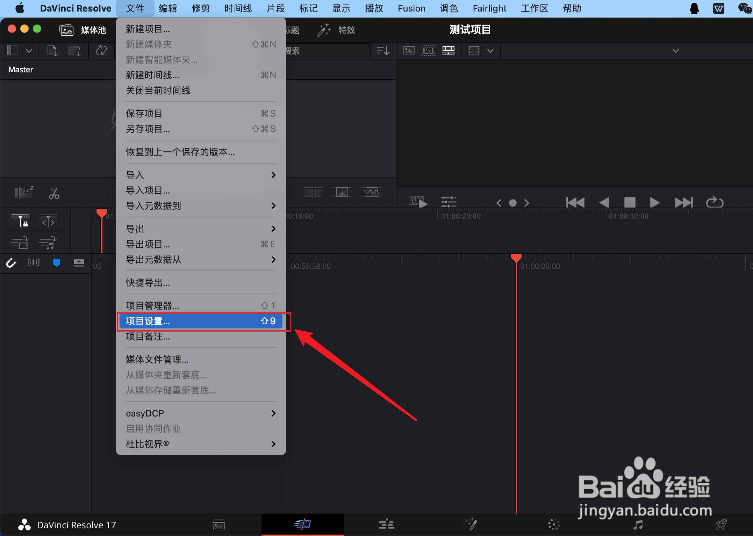Jump to the last frame in viewer

click(x=683, y=202)
